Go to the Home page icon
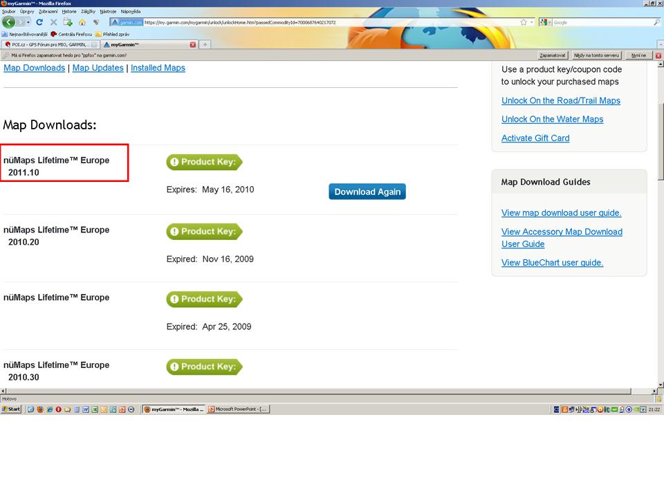Screen dimensions: 664x498 click(82, 22)
